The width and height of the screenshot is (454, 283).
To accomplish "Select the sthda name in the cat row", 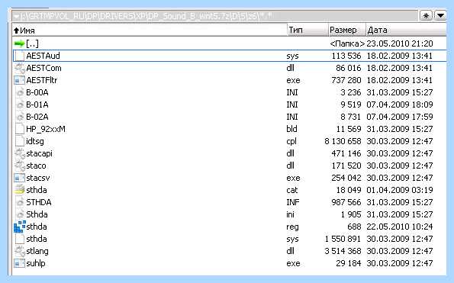I will pyautogui.click(x=37, y=190).
